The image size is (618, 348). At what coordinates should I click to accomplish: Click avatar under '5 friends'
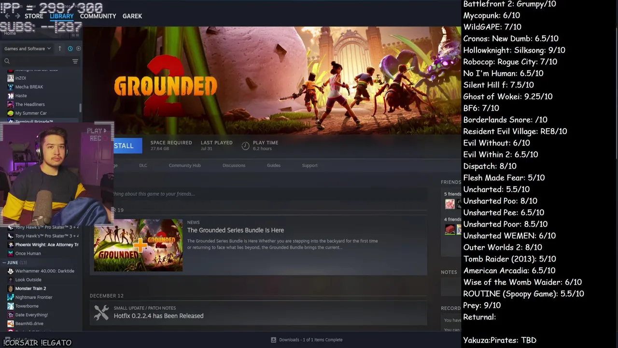click(449, 204)
